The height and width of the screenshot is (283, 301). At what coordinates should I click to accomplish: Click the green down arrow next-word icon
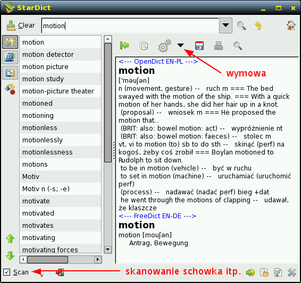10,255
